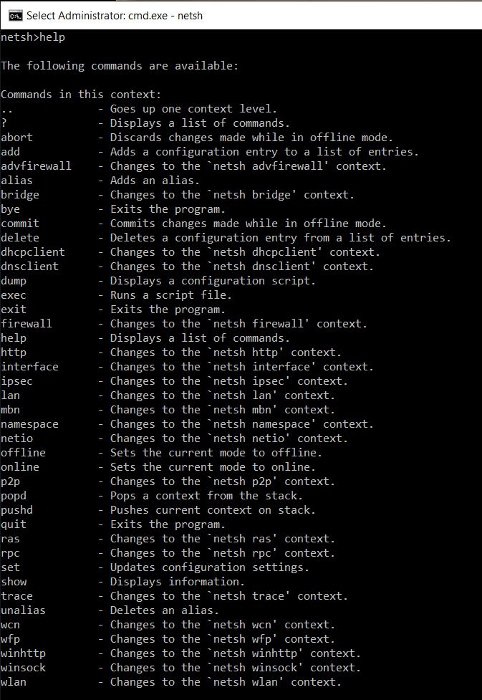The image size is (482, 700).
Task: Click the 'winhttp' command name
Action: (x=23, y=653)
